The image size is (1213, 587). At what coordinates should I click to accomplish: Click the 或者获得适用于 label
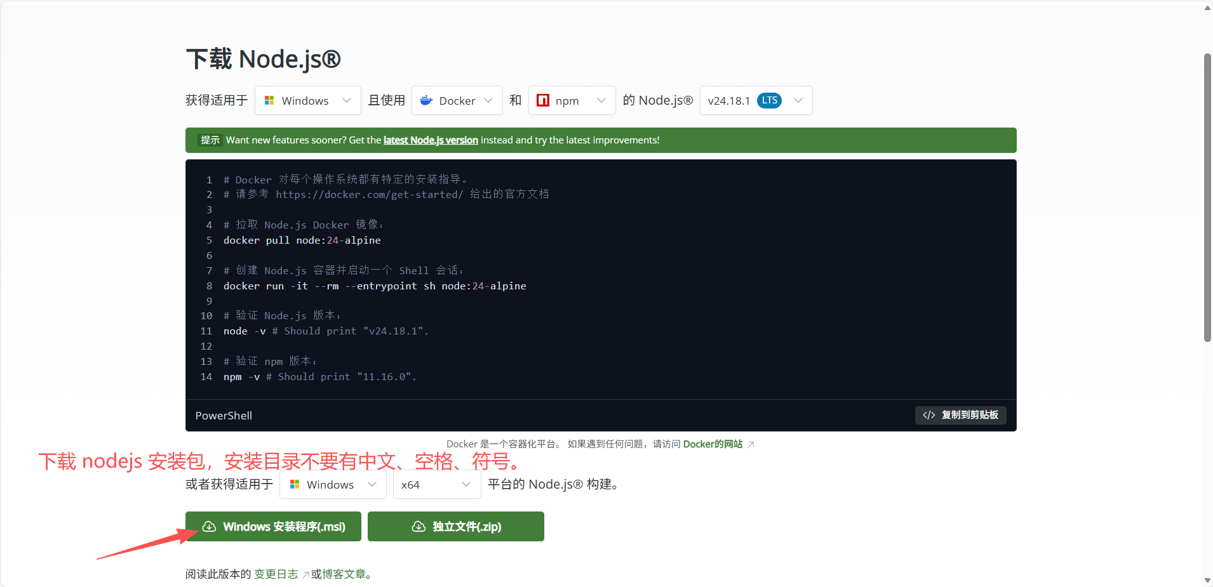point(229,484)
